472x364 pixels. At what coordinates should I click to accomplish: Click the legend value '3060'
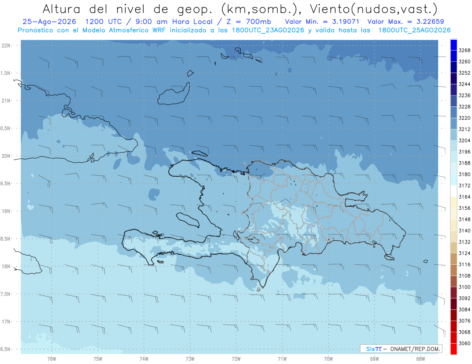coord(465,343)
